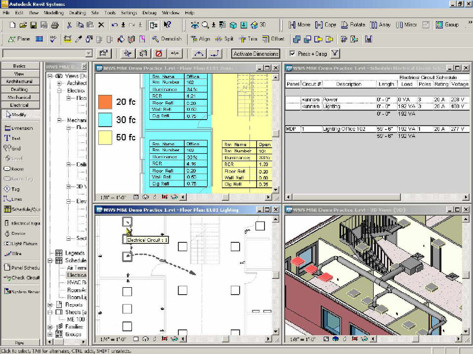
Task: Click the New file icon
Action: pos(12,25)
